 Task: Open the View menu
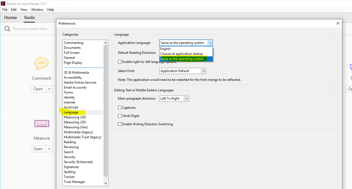(x=24, y=10)
